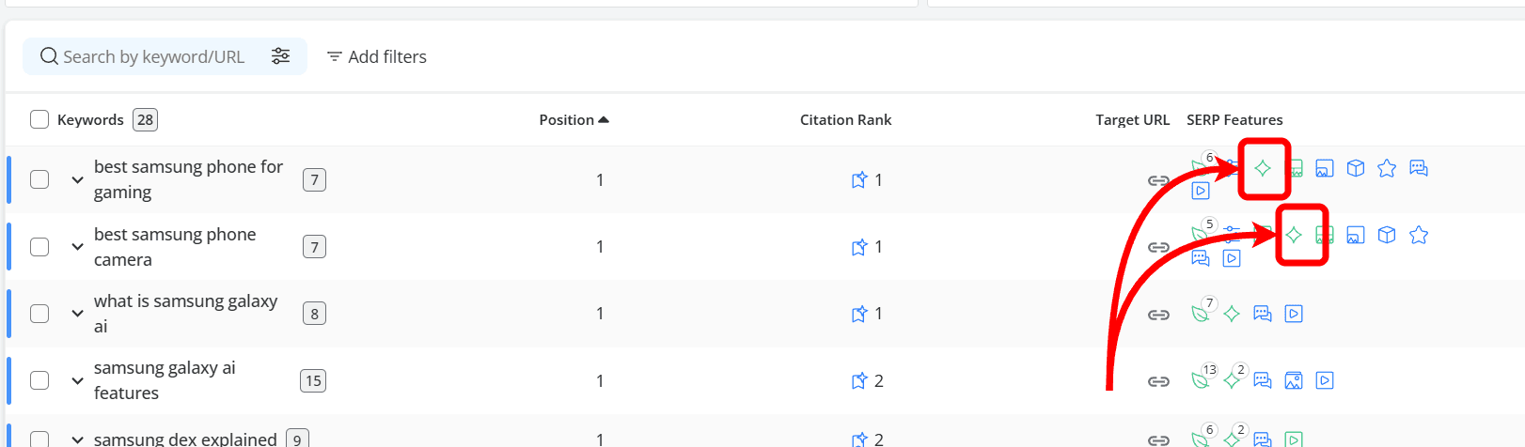Click sparkle icon with 2 badge in galaxy ai features row
This screenshot has height=447, width=1525.
coord(1233,378)
